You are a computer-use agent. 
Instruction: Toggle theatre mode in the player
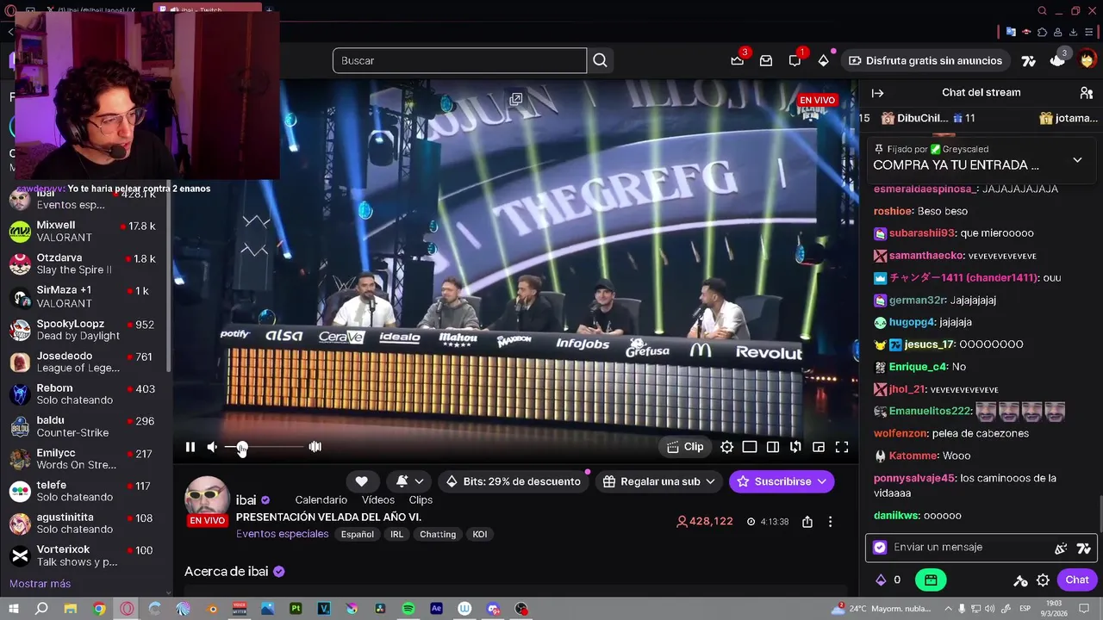750,447
